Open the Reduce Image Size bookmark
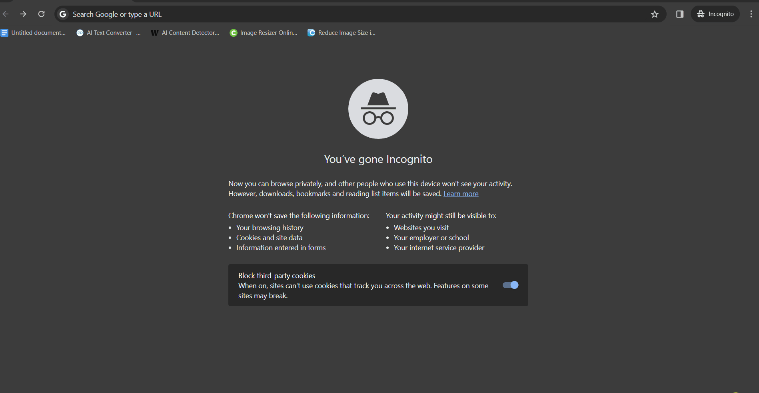759x393 pixels. (x=342, y=33)
